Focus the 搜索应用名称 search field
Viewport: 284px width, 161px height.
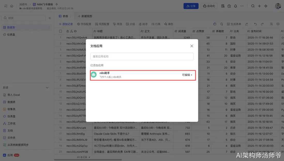(142, 56)
